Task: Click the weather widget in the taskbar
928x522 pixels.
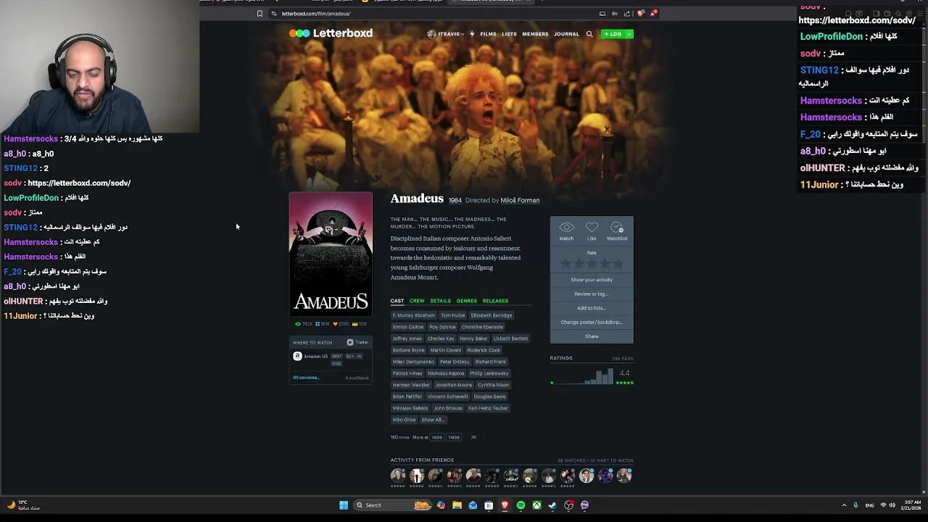Action: (x=23, y=505)
